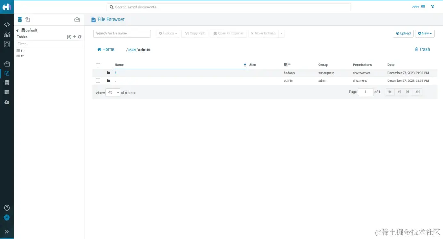The width and height of the screenshot is (443, 239).
Task: Click the File Browser title
Action: [x=111, y=19]
